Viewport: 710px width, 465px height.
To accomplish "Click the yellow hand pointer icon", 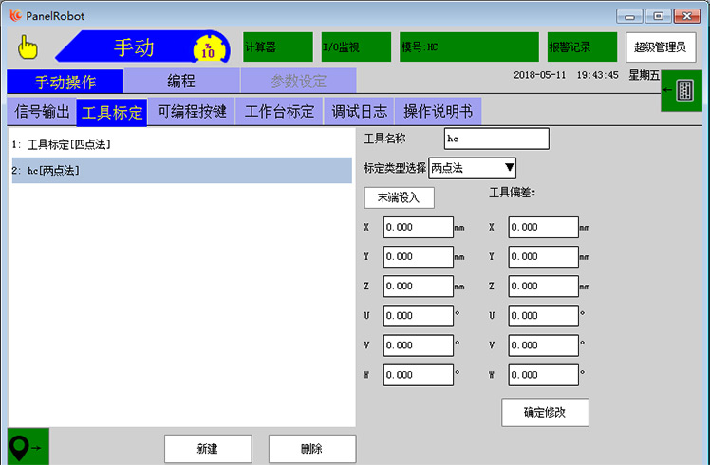I will [28, 46].
